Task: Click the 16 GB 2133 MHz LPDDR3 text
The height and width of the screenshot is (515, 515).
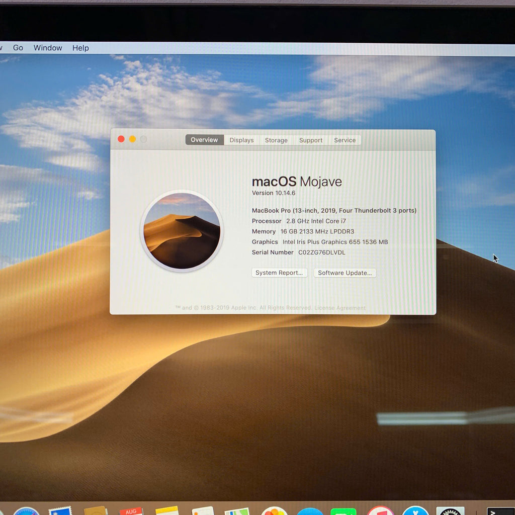Action: point(317,231)
